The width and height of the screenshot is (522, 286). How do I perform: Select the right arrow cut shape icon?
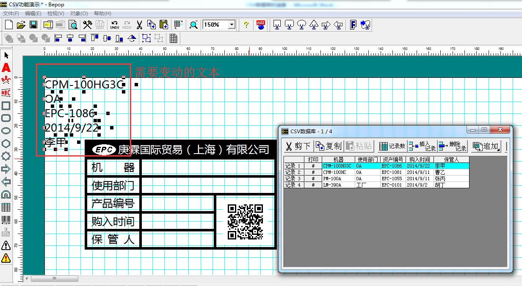tap(326, 25)
